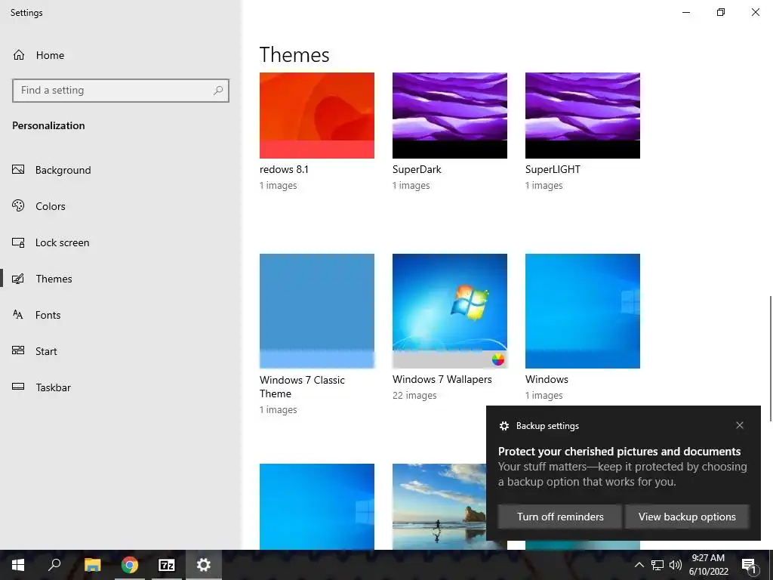Screen dimensions: 773x580
Task: Click the redows 8.1 theme name
Action: [x=284, y=169]
